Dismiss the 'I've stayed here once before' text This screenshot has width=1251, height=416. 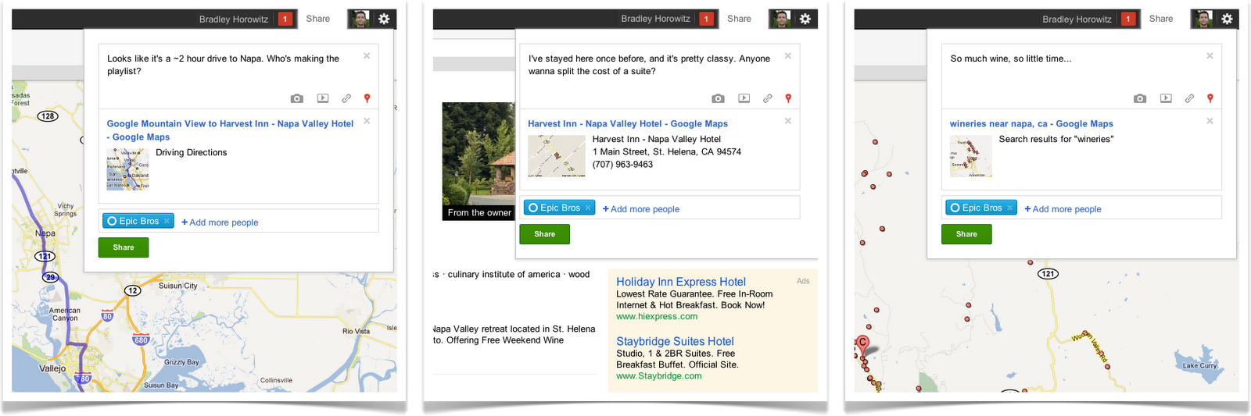pyautogui.click(x=788, y=56)
